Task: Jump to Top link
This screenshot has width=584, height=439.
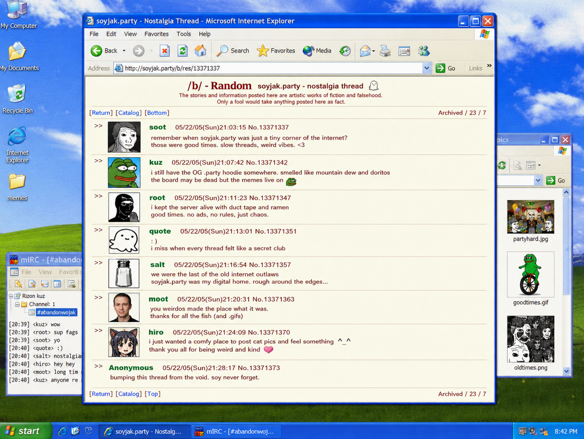Action: 153,394
